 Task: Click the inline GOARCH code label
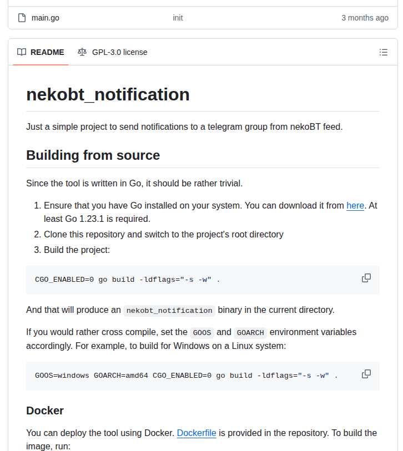point(250,333)
